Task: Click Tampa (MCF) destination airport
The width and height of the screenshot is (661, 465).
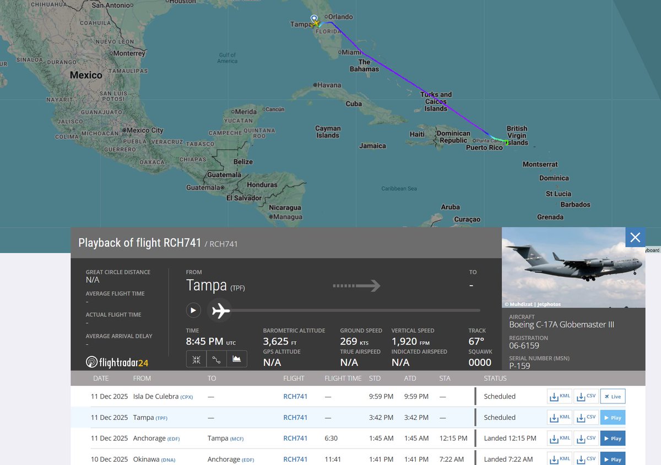Action: click(225, 439)
